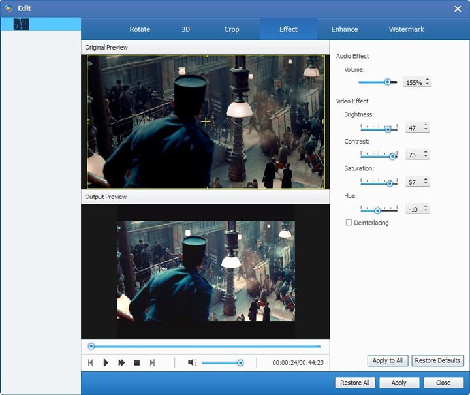
Task: Increase Volume with the up arrow
Action: tap(428, 80)
